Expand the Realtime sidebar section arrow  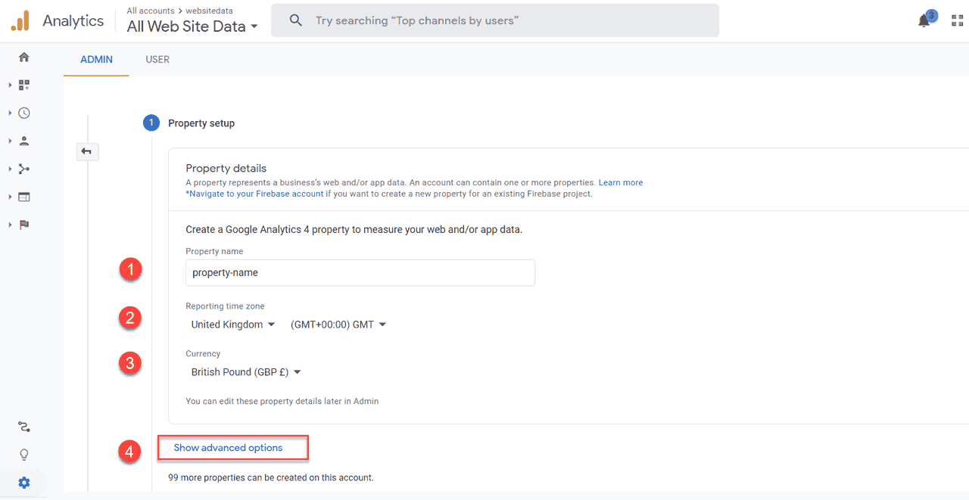coord(10,113)
